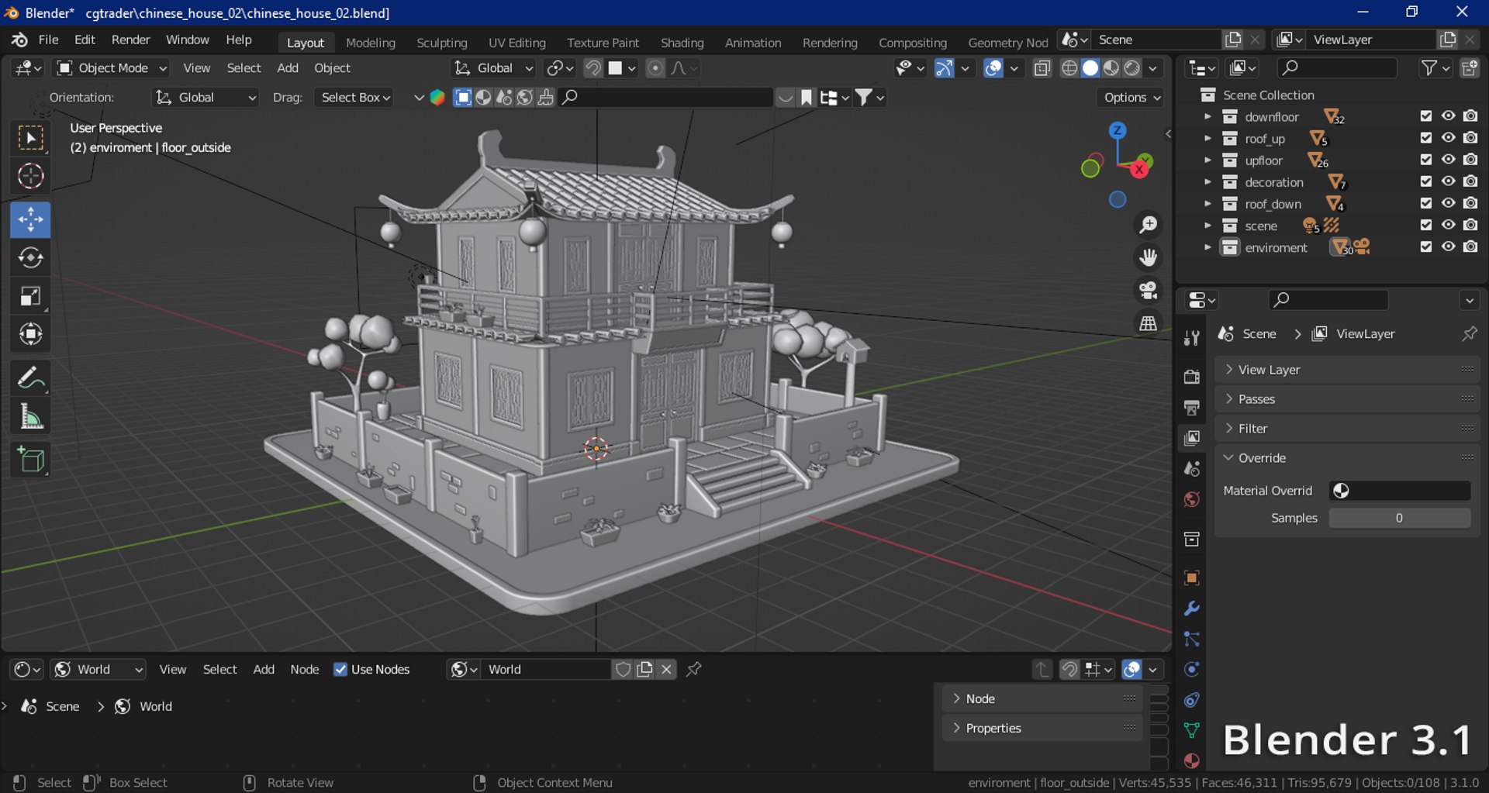
Task: Open the Tool properties tab
Action: click(x=1192, y=338)
